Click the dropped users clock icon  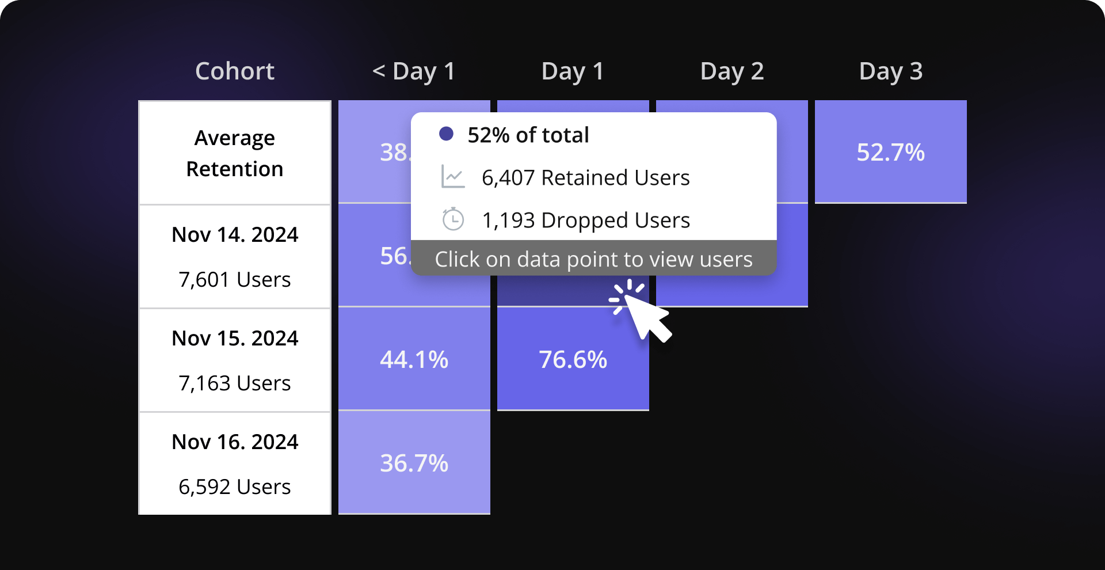click(453, 219)
